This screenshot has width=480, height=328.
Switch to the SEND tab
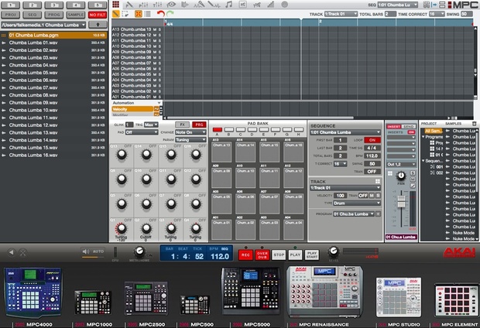408,126
